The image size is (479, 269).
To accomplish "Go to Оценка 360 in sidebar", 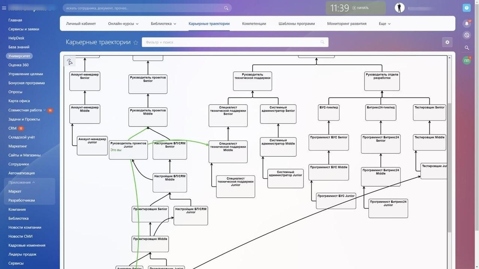I will (x=18, y=65).
